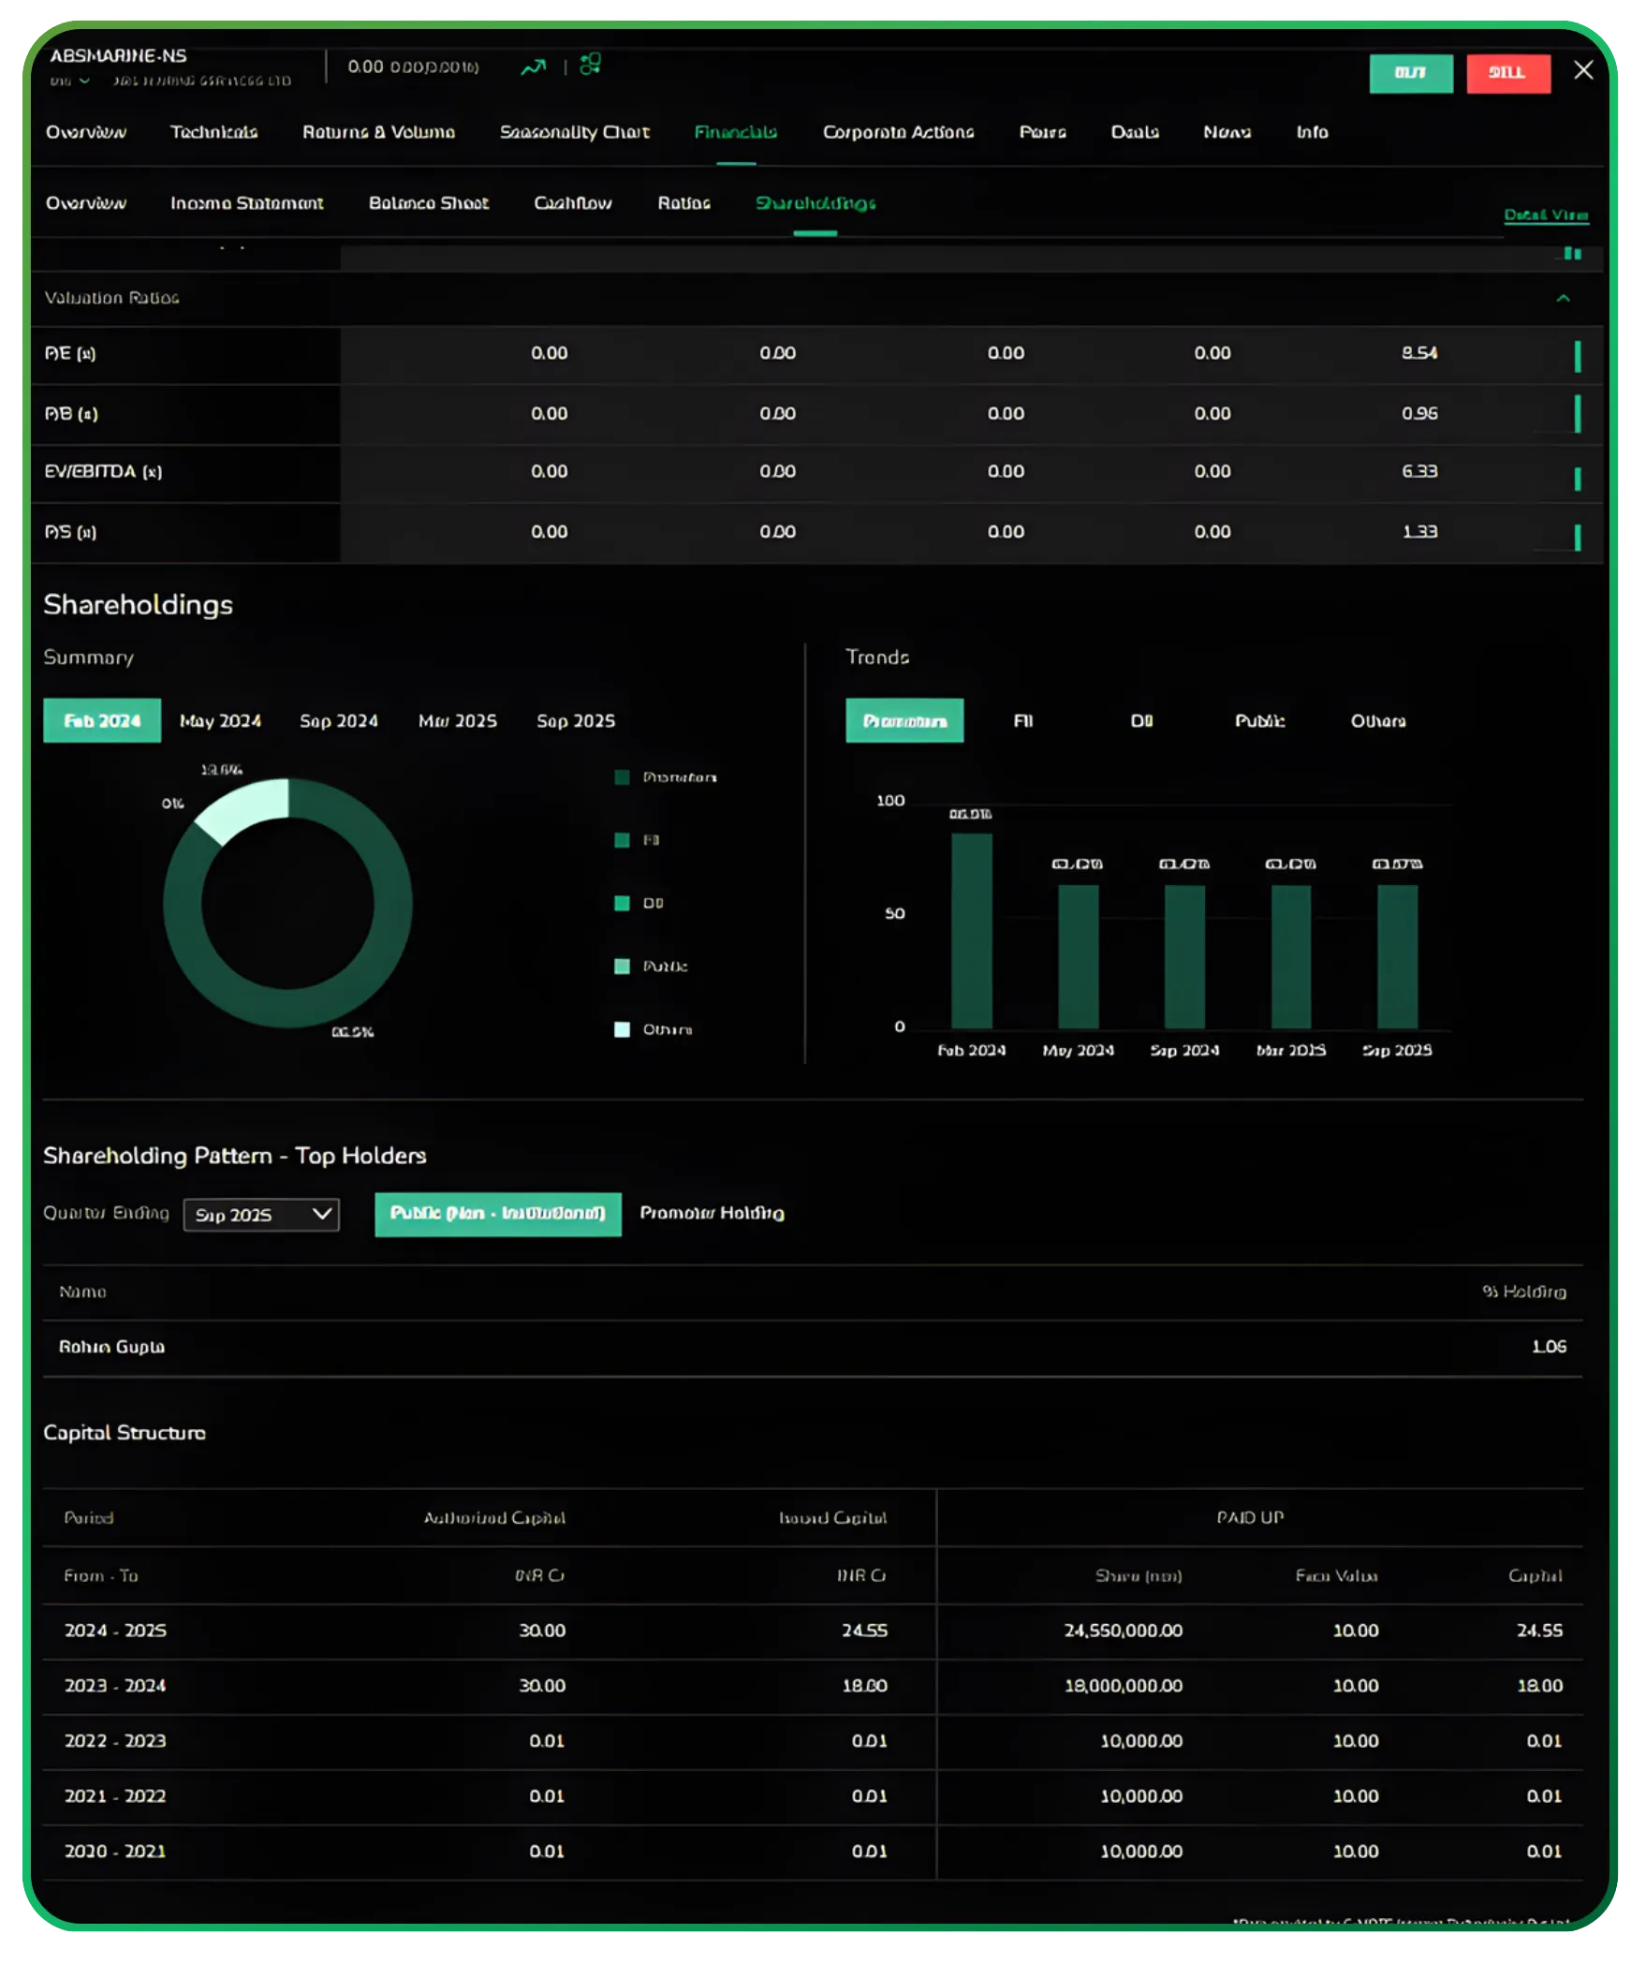Screen dimensions: 1631x1964
Task: Click the sparkline icon on the P/S row
Action: [1578, 532]
